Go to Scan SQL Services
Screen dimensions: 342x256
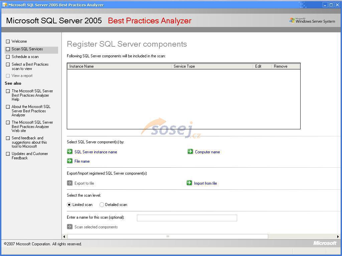point(27,49)
